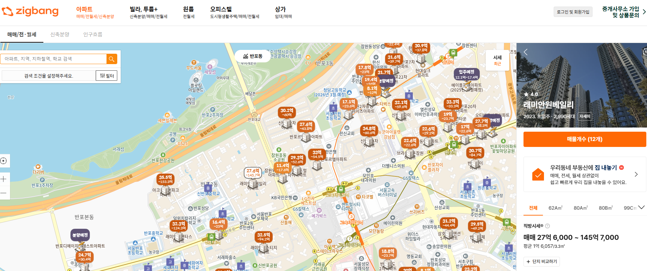The image size is (647, 271).
Task: Select the 27.6억 ~145.7억 selected marker
Action: [x=253, y=173]
